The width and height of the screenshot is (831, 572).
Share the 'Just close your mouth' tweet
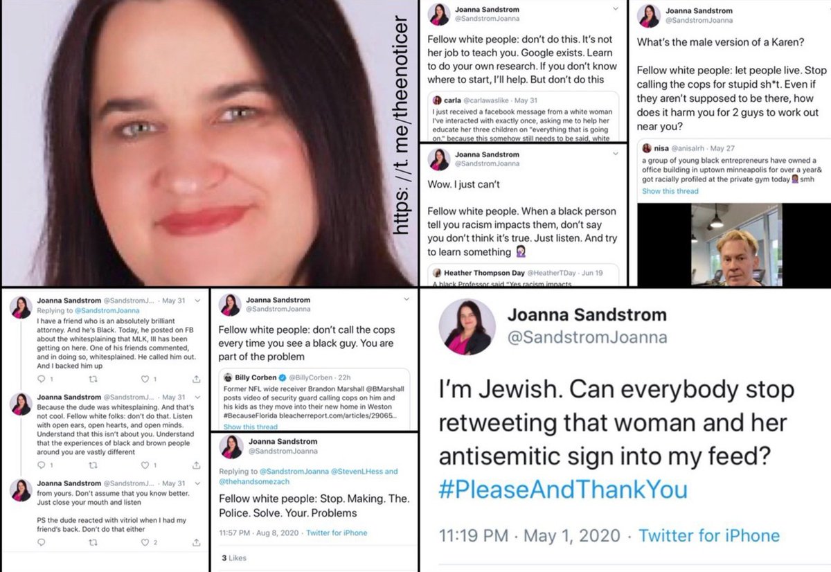tap(197, 543)
